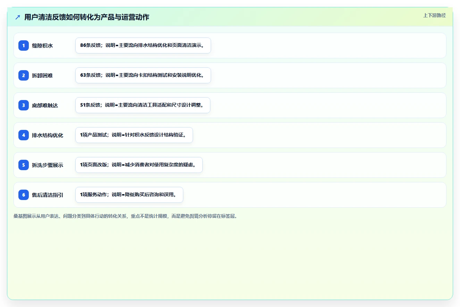Select the 缝隙积水 label
Viewport: 460px width, 307px height.
point(42,45)
